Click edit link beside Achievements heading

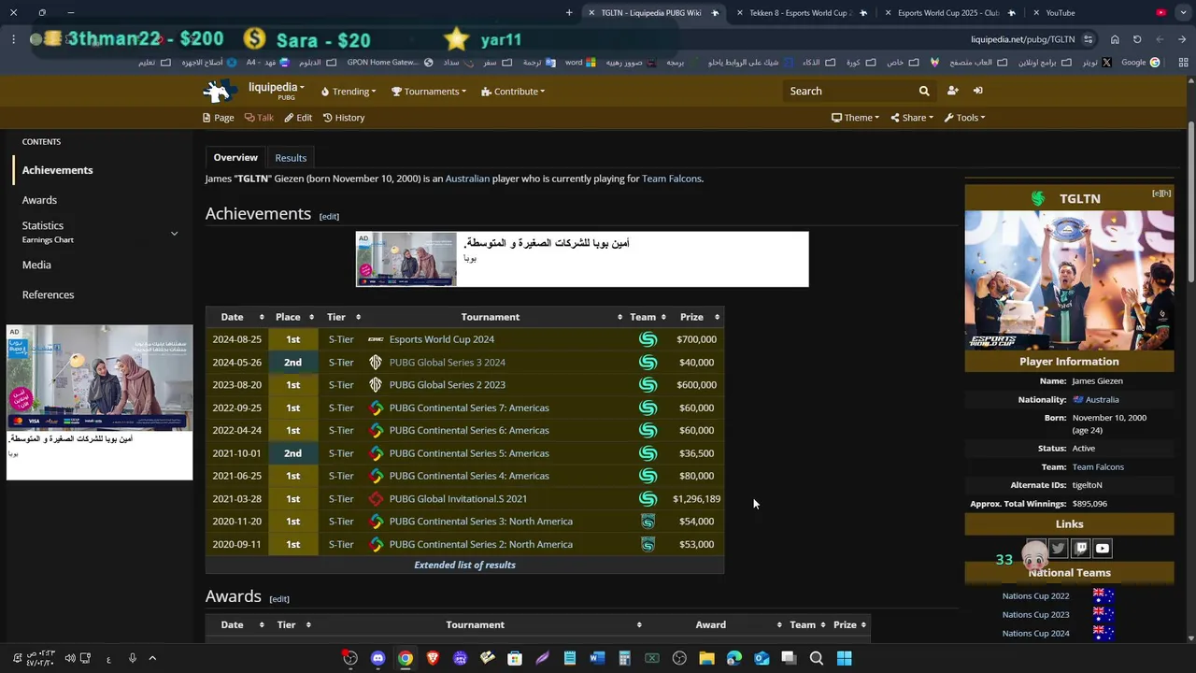tap(329, 216)
